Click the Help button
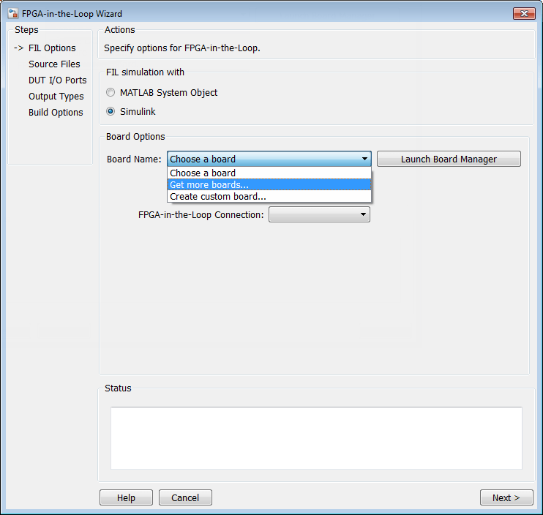Screen dimensions: 543x515 pyautogui.click(x=126, y=497)
